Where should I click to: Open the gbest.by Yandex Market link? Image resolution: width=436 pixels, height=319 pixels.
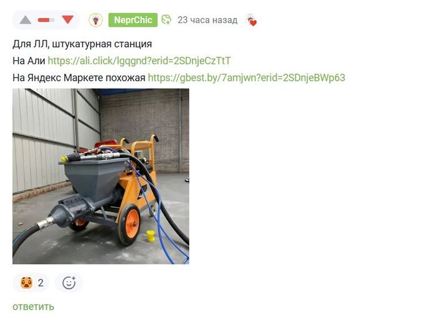247,78
